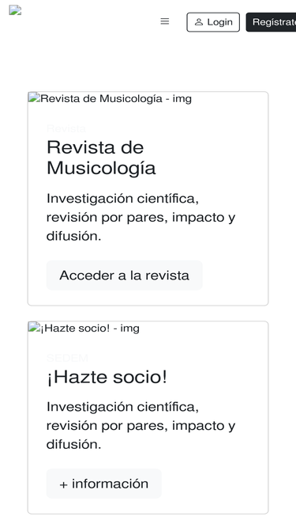Click the broken image icon of ¡Hazte socio!
The width and height of the screenshot is (296, 528).
(x=34, y=327)
